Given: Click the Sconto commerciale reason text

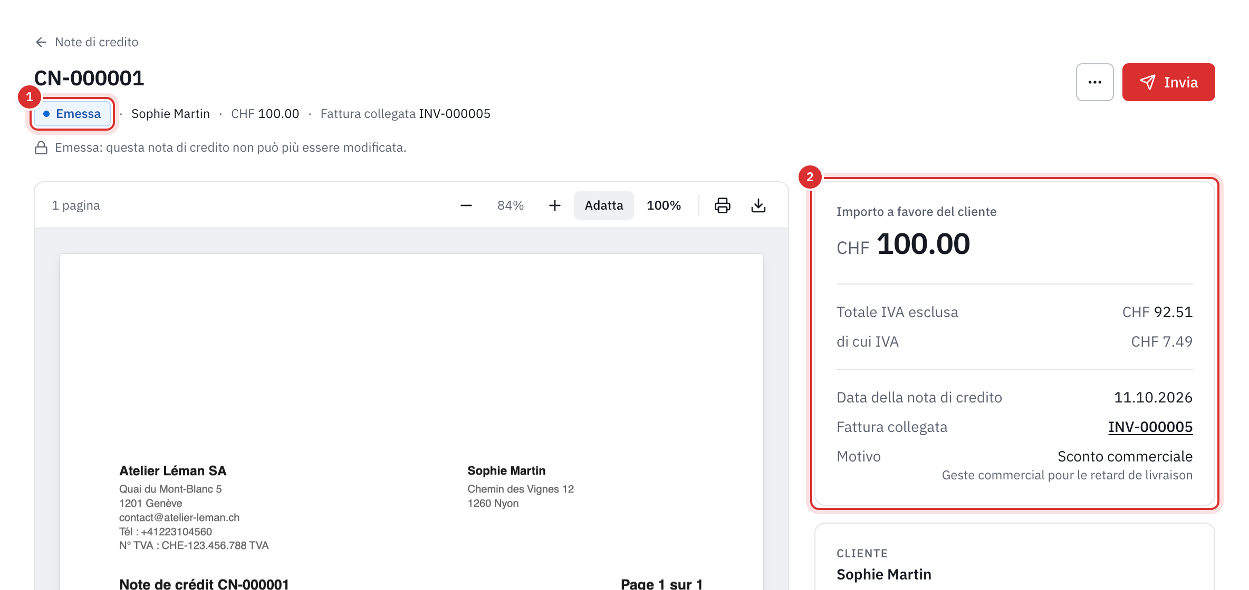Looking at the screenshot, I should click(1125, 456).
